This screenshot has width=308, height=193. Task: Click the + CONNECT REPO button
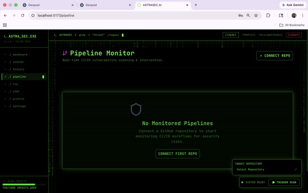click(x=275, y=56)
